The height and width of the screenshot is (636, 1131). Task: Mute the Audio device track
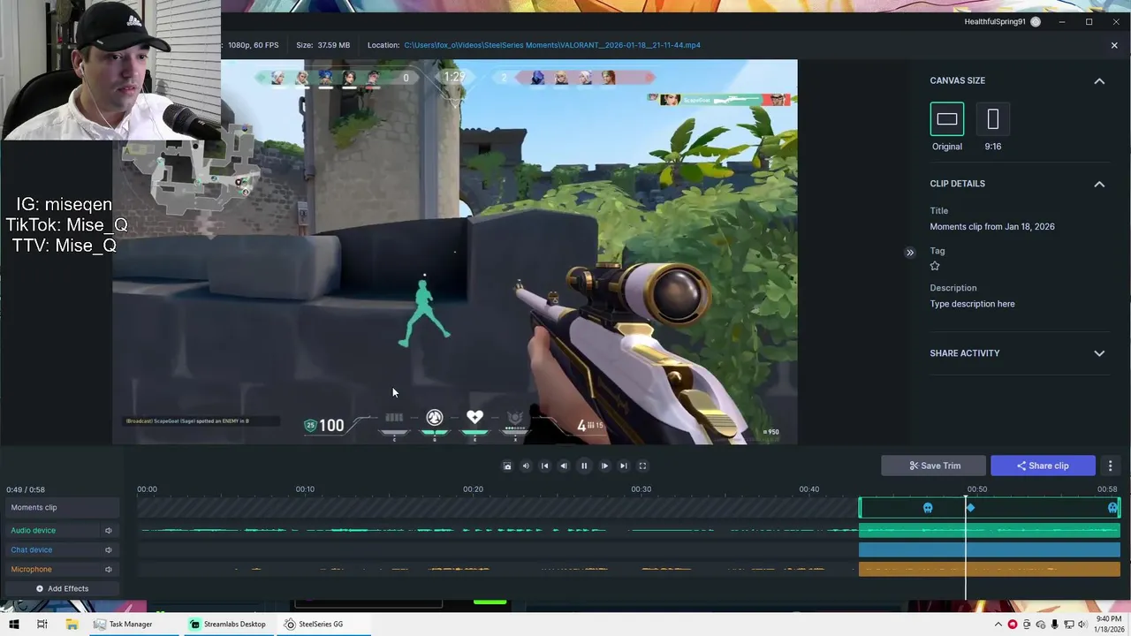[x=109, y=531]
